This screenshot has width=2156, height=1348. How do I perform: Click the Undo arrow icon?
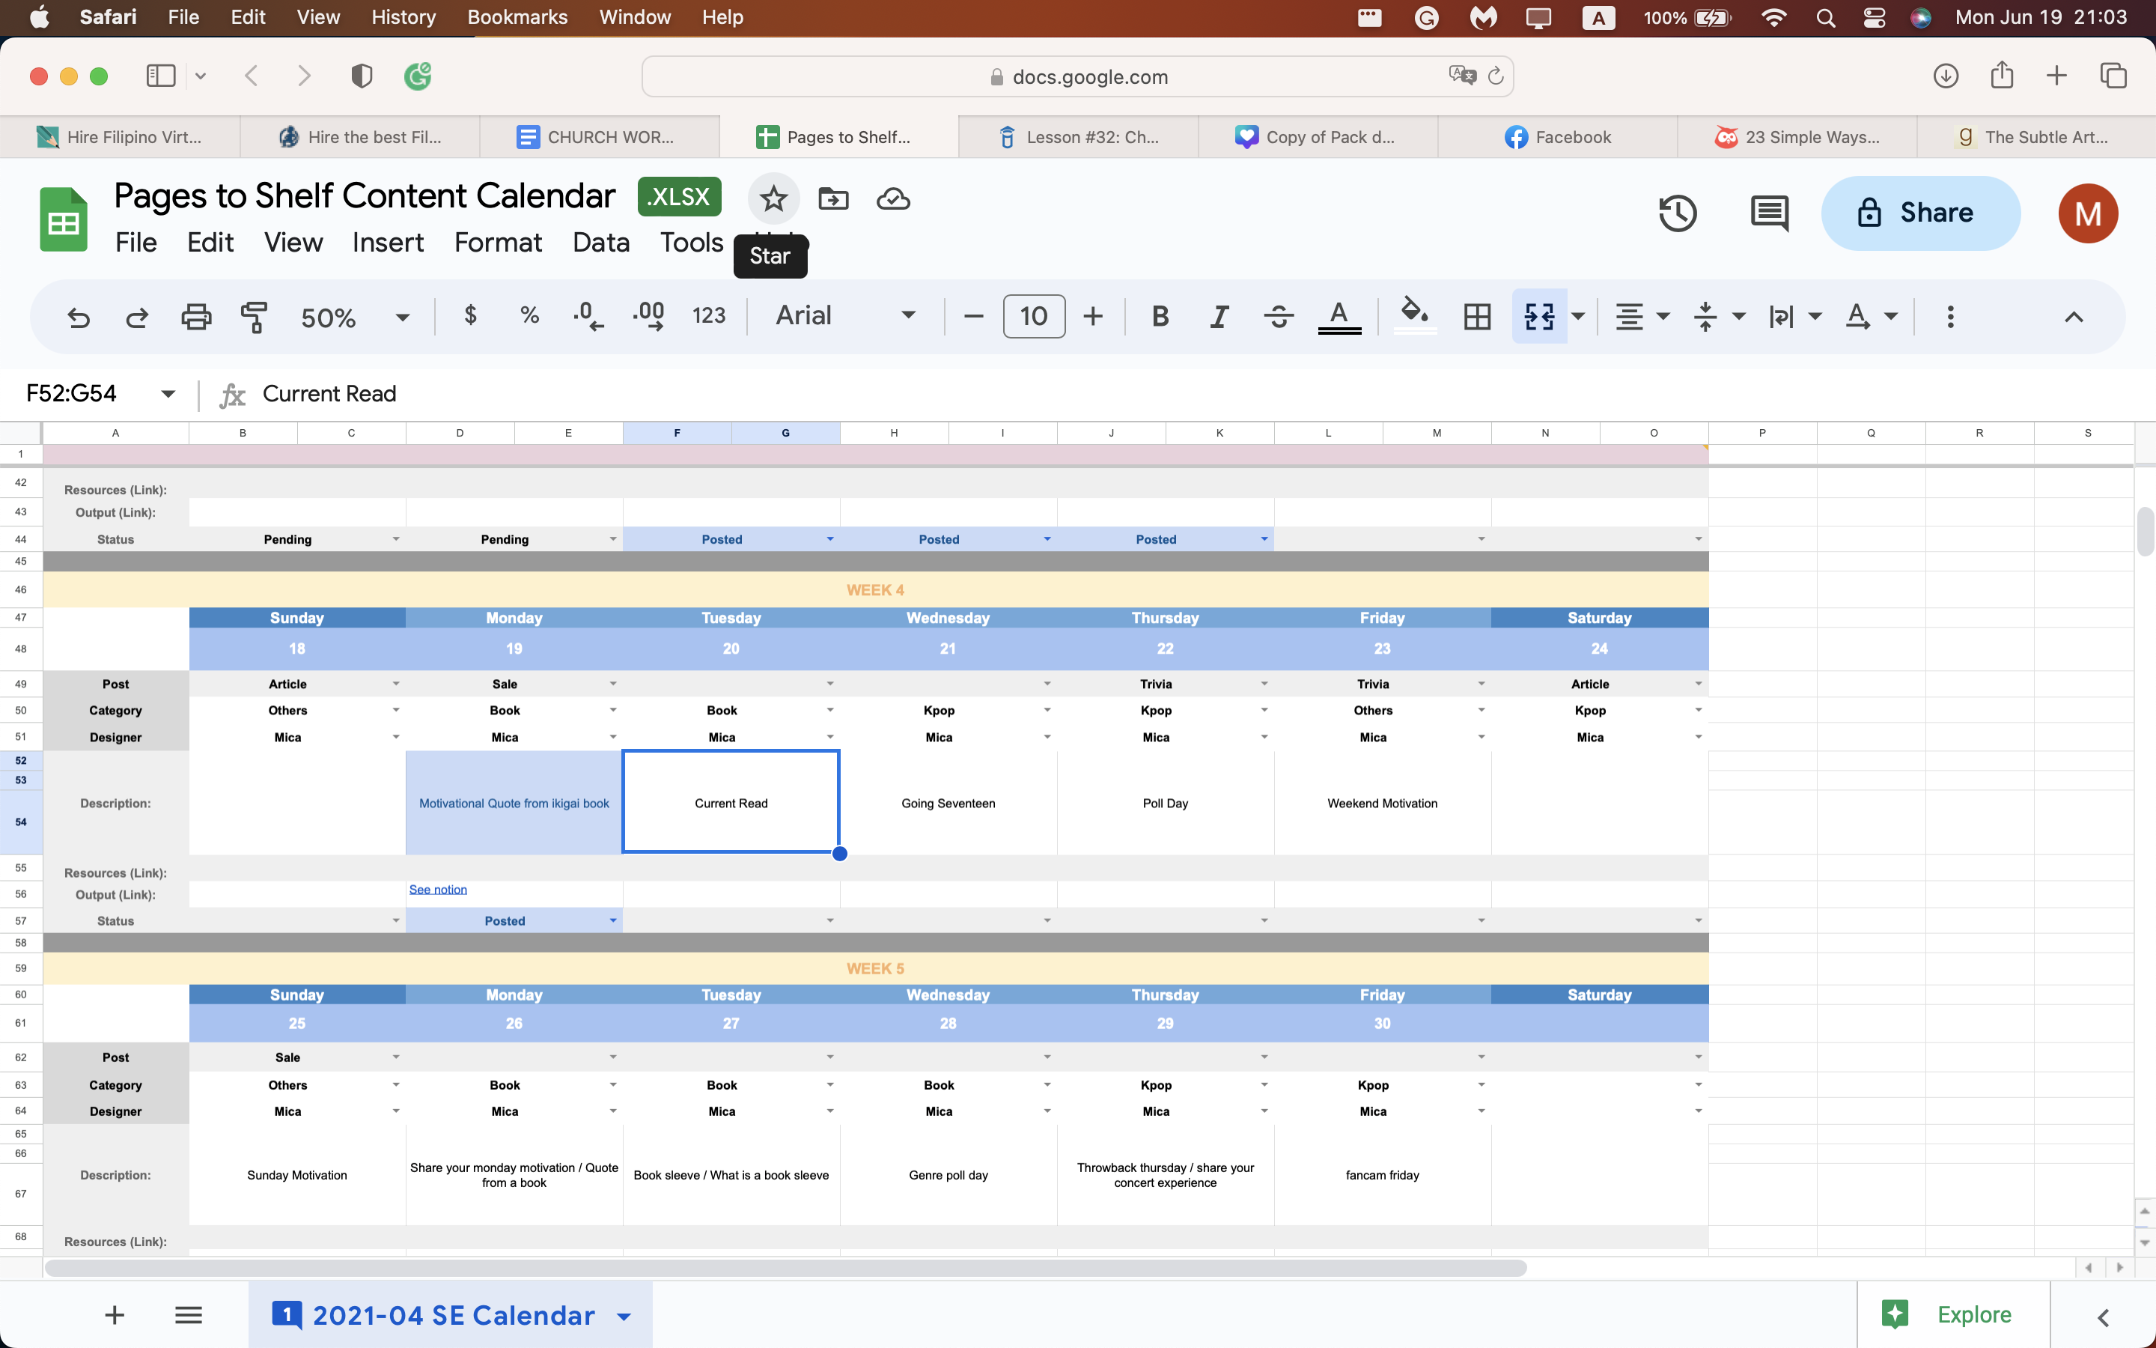tap(79, 317)
